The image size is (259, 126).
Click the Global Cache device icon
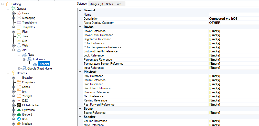[19, 105]
